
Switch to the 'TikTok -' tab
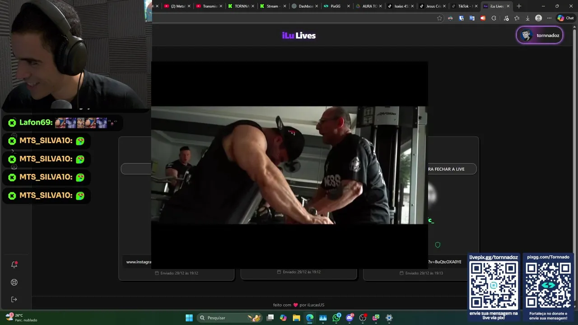[x=464, y=6]
